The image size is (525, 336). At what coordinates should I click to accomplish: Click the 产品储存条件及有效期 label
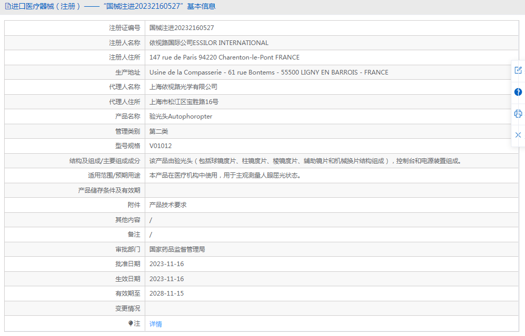pos(109,191)
